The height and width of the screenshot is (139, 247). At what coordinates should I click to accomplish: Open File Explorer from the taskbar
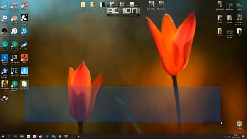22,136
